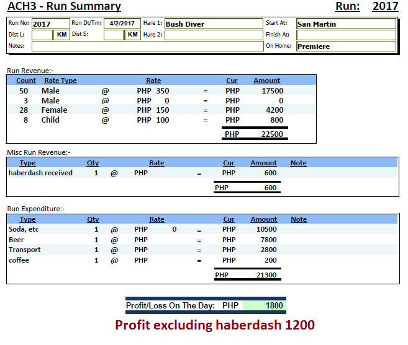
Task: Click the green Profit/Loss value 1800 cell
Action: pos(264,305)
